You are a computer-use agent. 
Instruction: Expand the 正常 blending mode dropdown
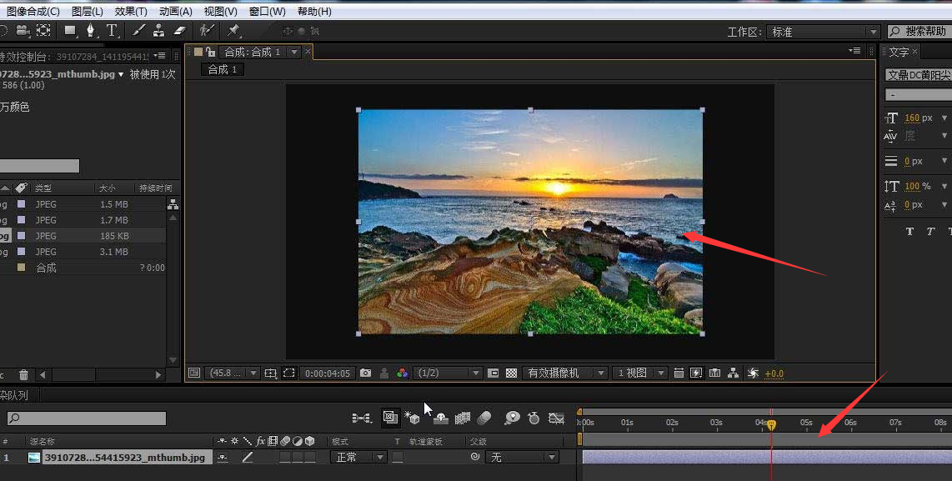[359, 458]
